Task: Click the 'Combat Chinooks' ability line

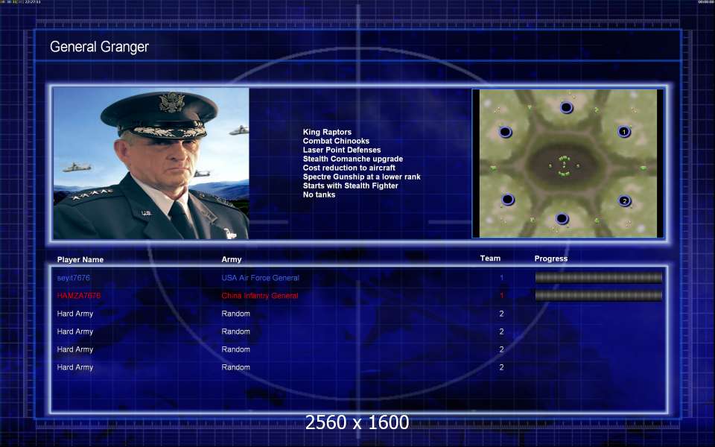Action: pyautogui.click(x=336, y=141)
